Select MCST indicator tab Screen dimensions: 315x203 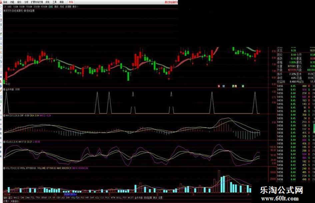click(131, 198)
